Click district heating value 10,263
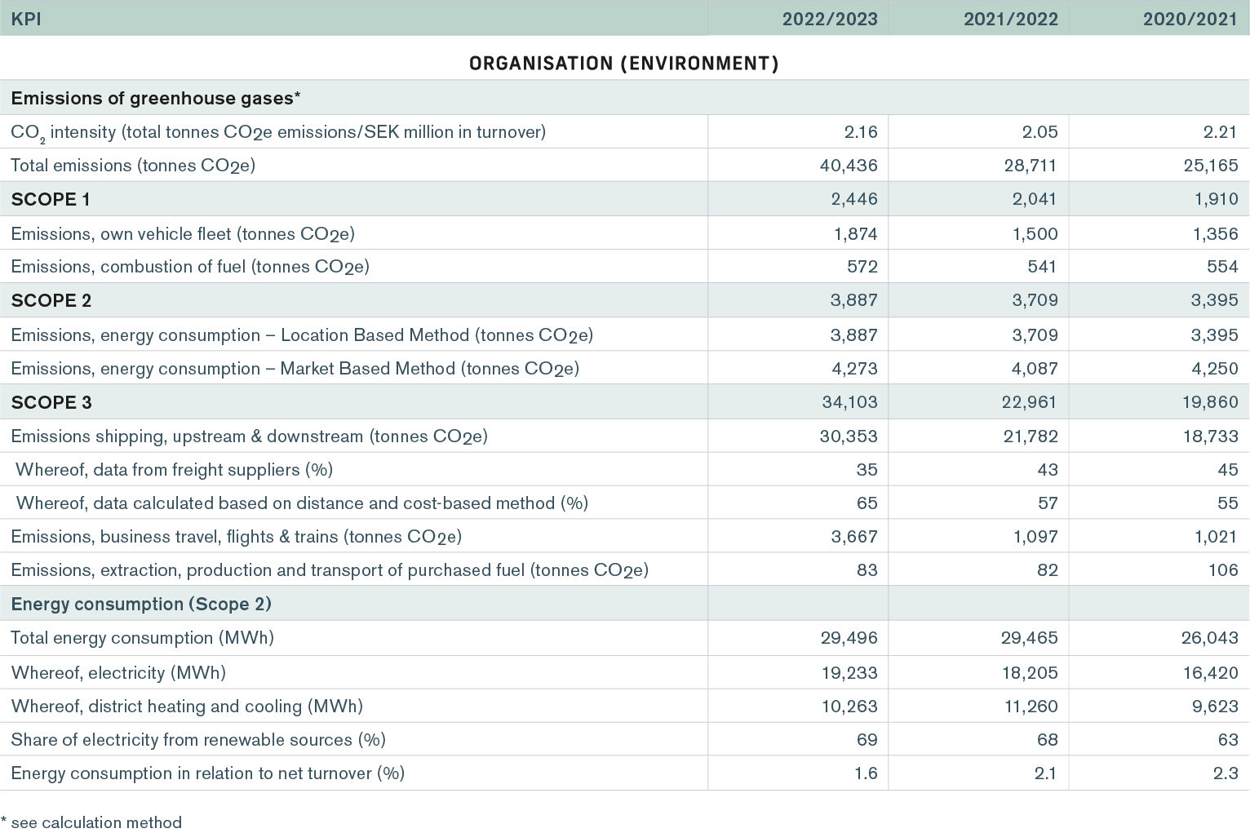Image resolution: width=1250 pixels, height=833 pixels. pos(849,707)
